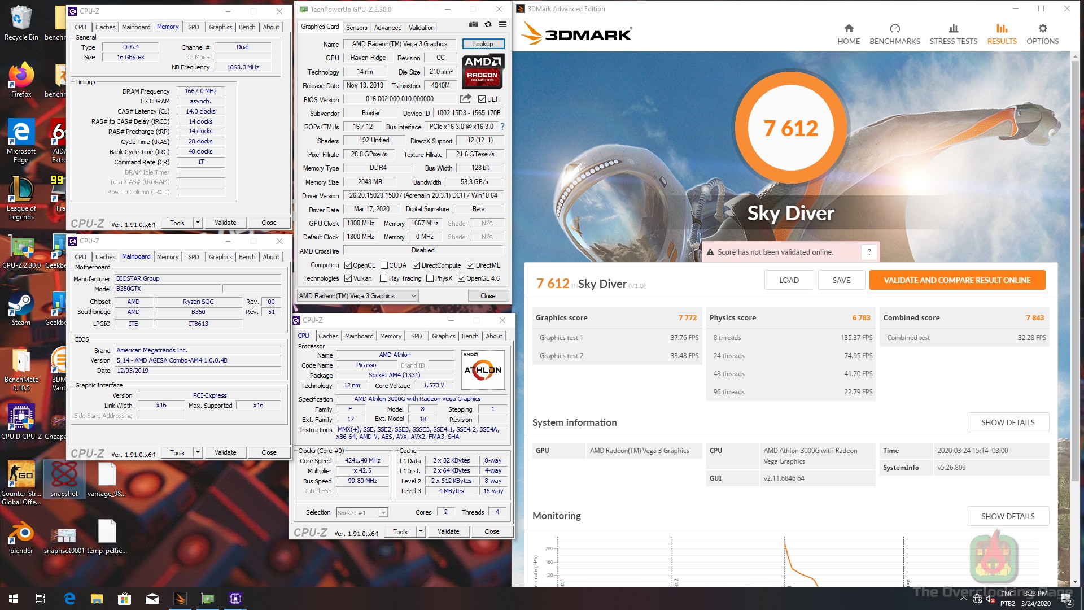Uncheck the UEFI checkbox in GPU-Z
The width and height of the screenshot is (1084, 610).
[x=482, y=98]
